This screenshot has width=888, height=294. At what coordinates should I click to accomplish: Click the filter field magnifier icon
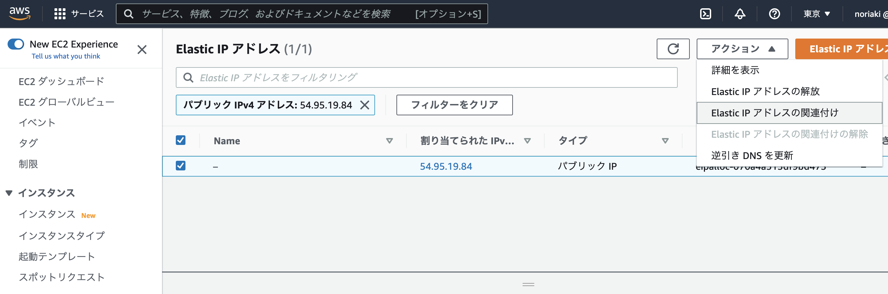tap(188, 77)
